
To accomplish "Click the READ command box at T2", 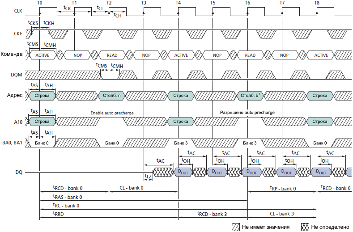I will coord(112,55).
